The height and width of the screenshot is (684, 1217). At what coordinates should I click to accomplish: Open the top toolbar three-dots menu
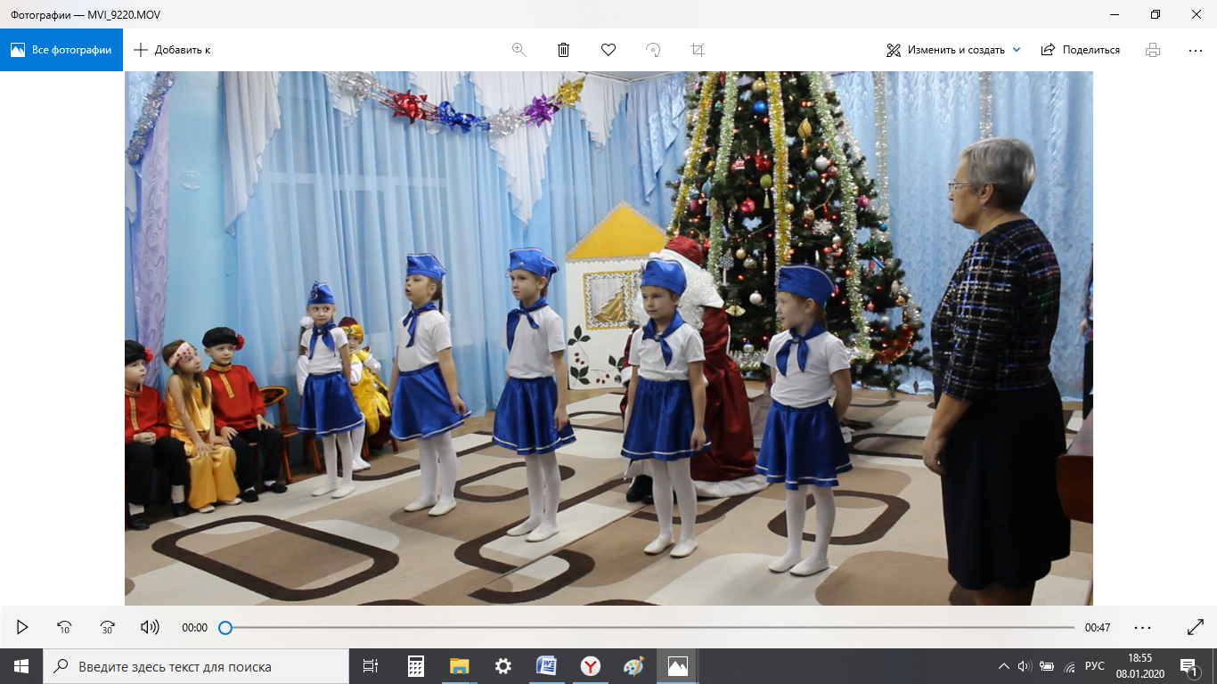[x=1196, y=50]
